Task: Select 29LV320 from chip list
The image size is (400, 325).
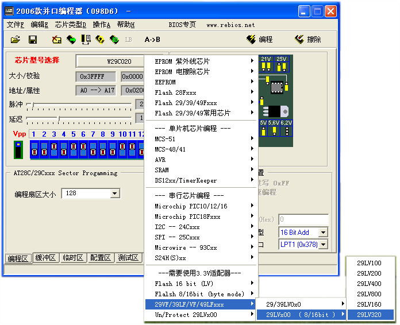Action: tap(371, 315)
